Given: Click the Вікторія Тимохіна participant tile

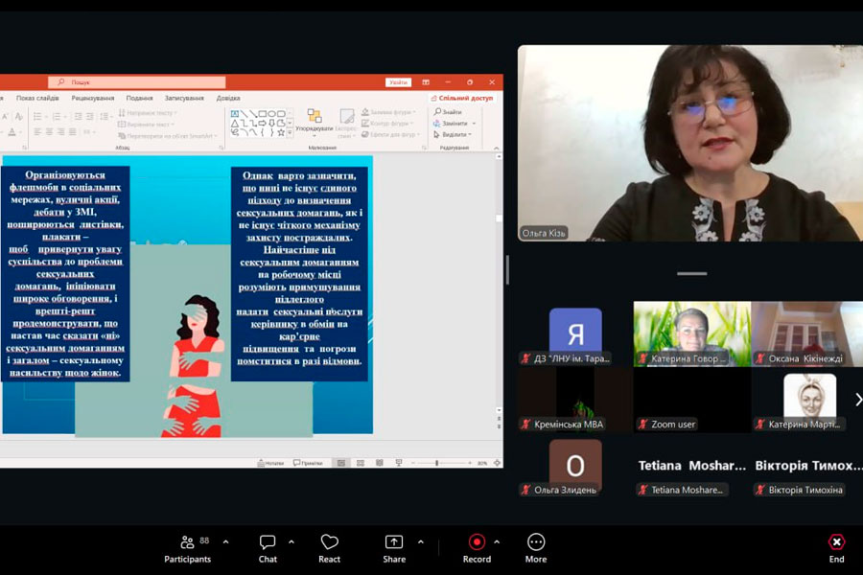Looking at the screenshot, I should [806, 466].
